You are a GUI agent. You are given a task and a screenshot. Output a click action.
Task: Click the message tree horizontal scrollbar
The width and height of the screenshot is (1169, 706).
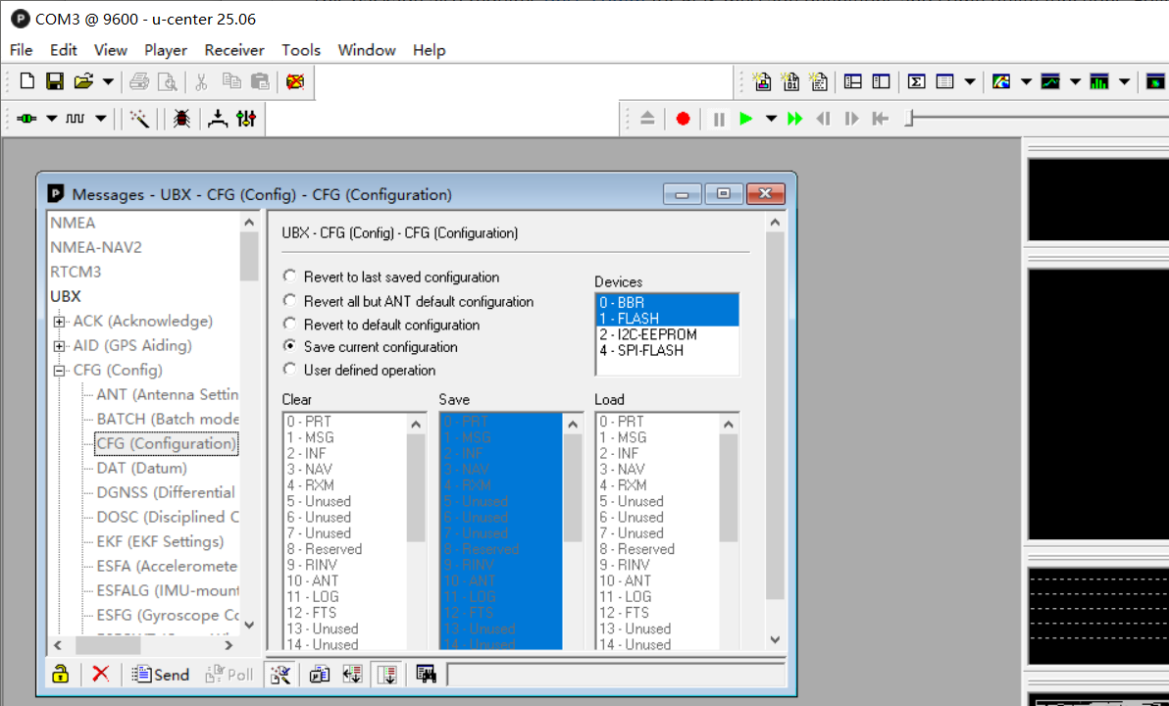coord(143,645)
